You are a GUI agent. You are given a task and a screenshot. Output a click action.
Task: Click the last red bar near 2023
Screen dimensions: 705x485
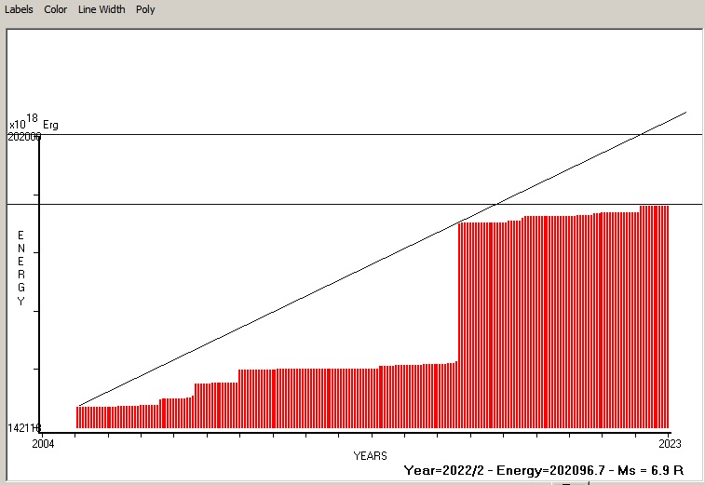(667, 317)
